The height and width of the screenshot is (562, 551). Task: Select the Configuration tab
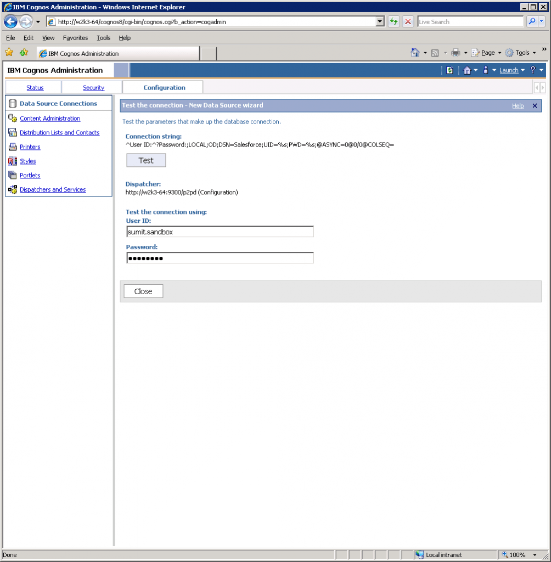pyautogui.click(x=164, y=88)
